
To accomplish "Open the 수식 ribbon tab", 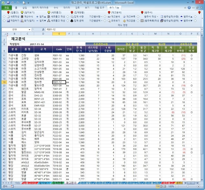I will (x=56, y=8).
